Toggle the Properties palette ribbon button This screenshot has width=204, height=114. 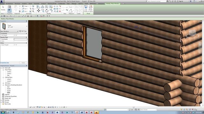9,10
